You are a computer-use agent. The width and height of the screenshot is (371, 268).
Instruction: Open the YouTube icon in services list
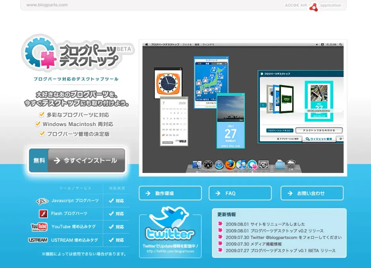coord(39,227)
